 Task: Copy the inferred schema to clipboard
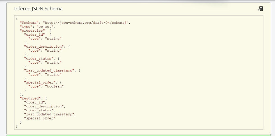[x=260, y=9]
